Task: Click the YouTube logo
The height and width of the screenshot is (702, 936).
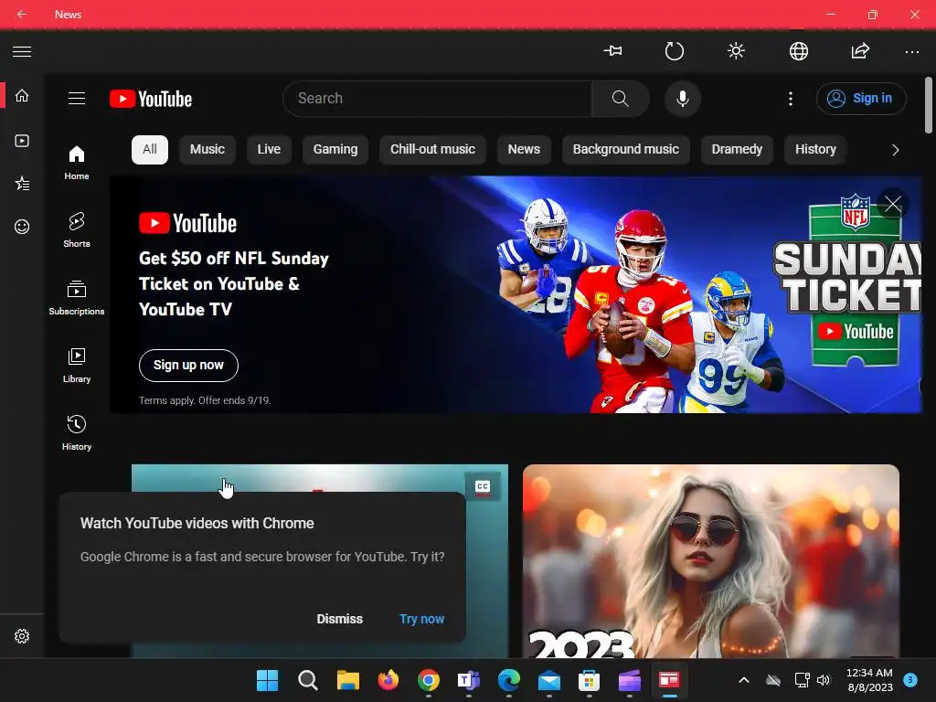Action: pyautogui.click(x=151, y=99)
